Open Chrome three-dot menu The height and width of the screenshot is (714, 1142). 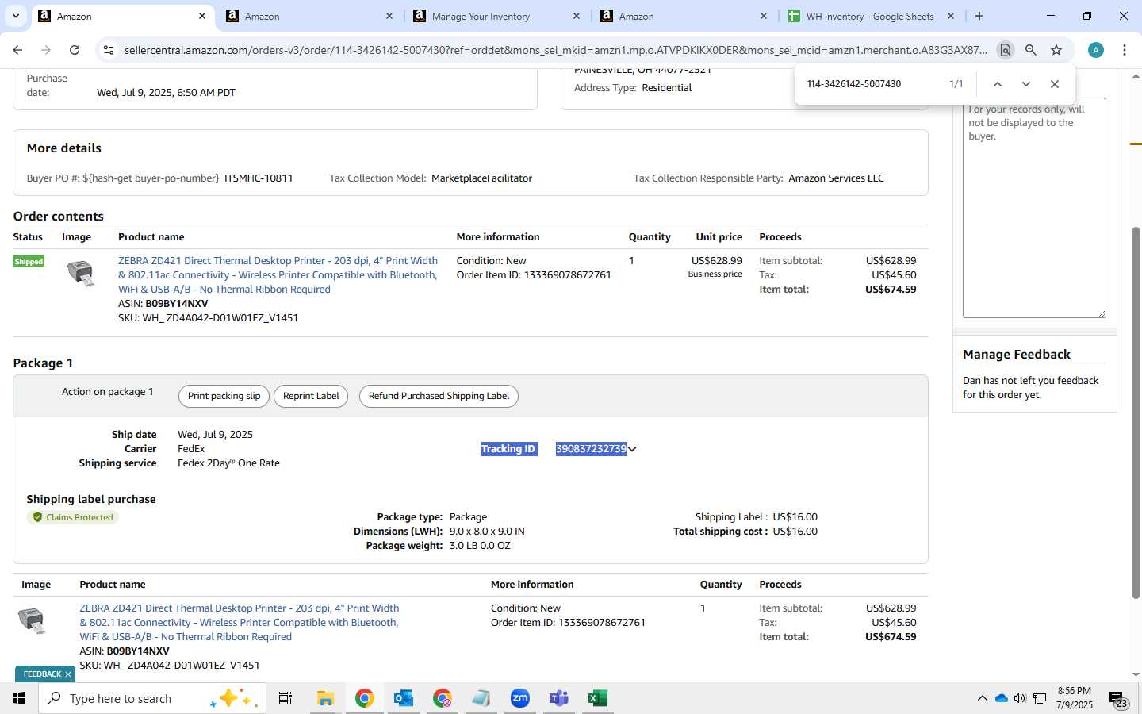tap(1125, 50)
